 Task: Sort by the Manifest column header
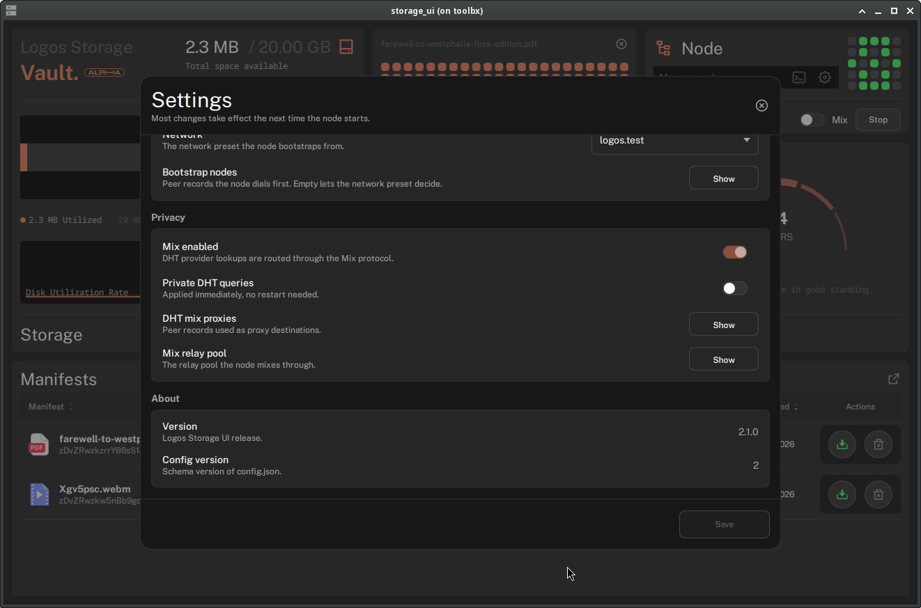pyautogui.click(x=50, y=407)
